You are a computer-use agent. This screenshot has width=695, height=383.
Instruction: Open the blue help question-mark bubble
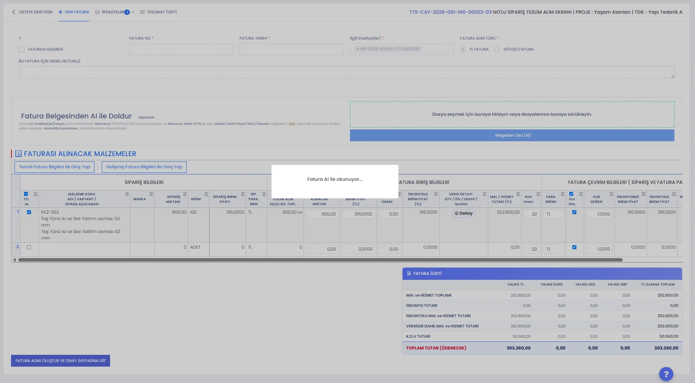[666, 374]
